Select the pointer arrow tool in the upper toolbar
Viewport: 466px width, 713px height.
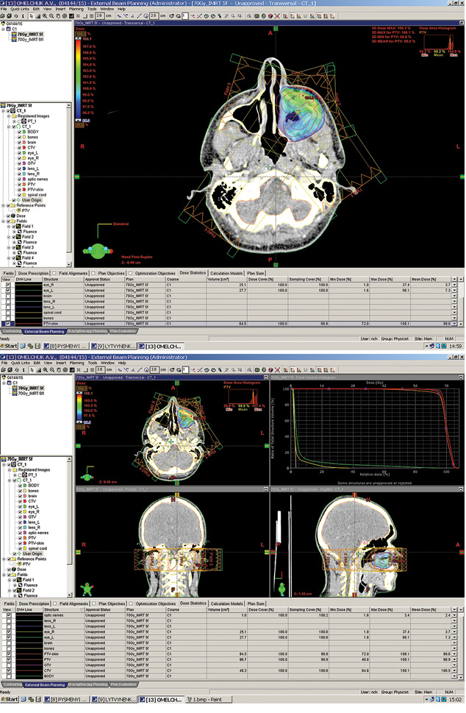click(x=32, y=16)
